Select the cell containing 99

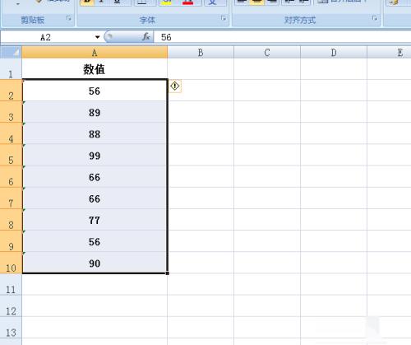coord(95,155)
